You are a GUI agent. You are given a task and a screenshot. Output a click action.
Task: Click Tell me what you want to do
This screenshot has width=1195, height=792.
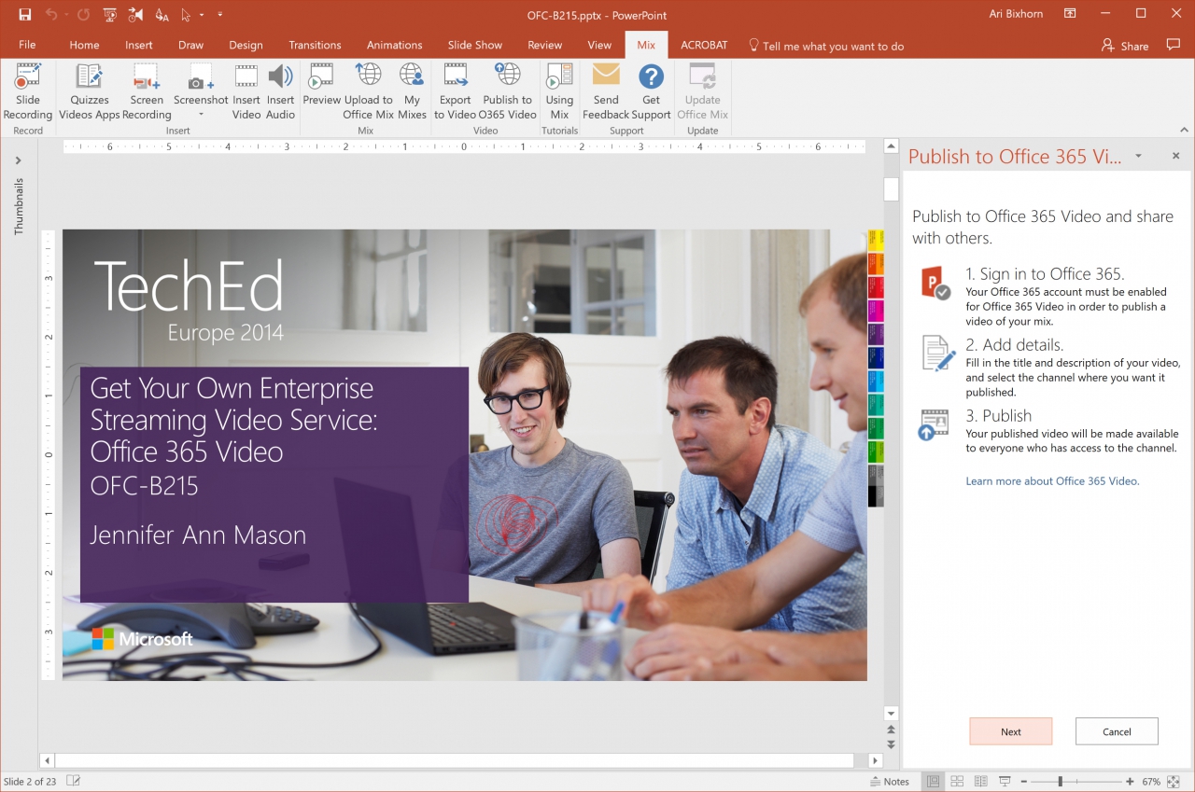(x=825, y=46)
